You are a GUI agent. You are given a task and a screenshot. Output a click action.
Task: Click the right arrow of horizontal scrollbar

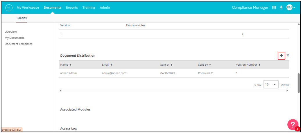287,90
